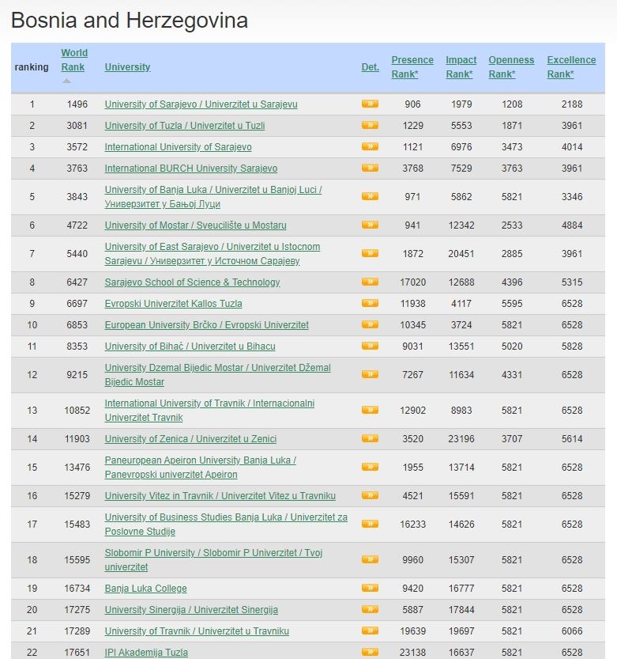The width and height of the screenshot is (617, 659).
Task: Sort by Impact Rank header
Action: point(461,66)
